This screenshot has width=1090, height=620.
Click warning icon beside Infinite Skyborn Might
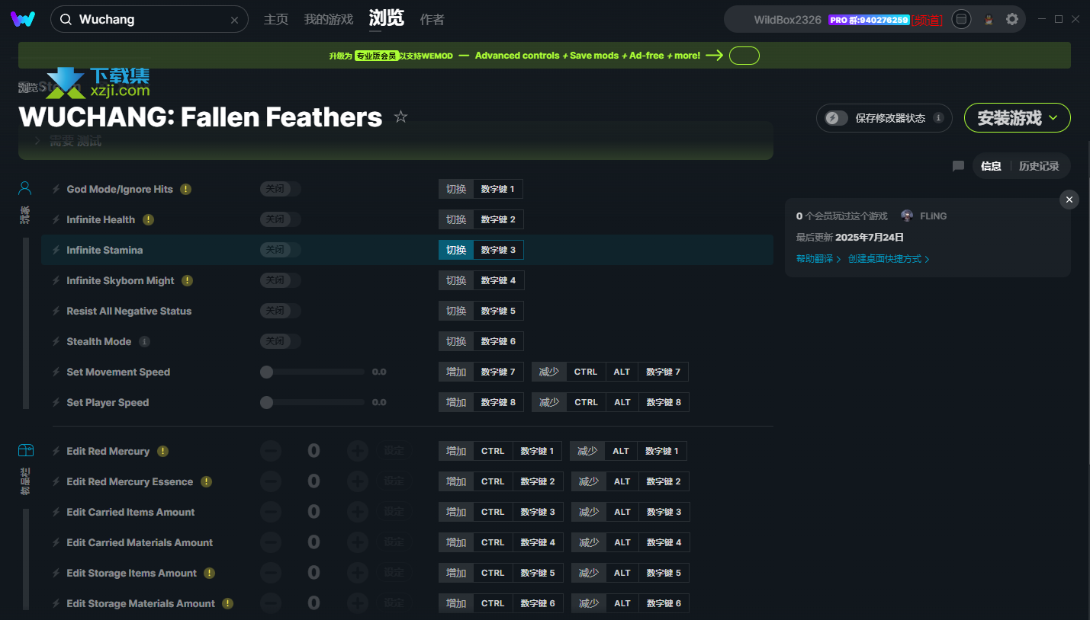tap(188, 280)
